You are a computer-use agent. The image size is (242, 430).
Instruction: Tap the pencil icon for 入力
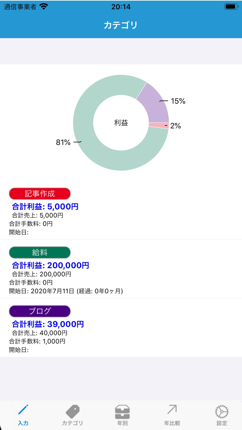pyautogui.click(x=23, y=410)
